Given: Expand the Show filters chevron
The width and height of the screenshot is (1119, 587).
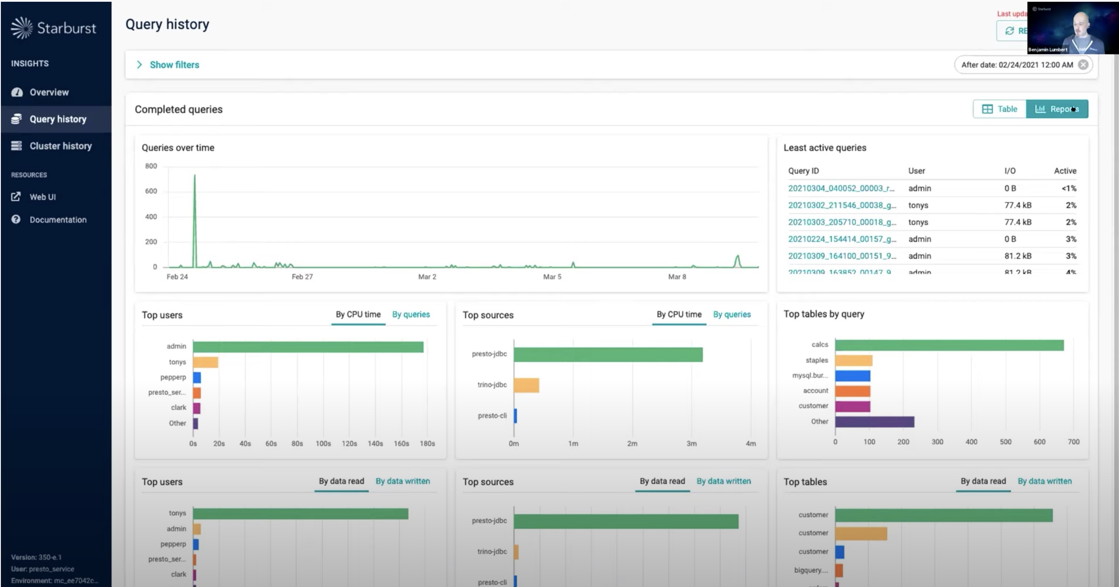Looking at the screenshot, I should pyautogui.click(x=139, y=65).
